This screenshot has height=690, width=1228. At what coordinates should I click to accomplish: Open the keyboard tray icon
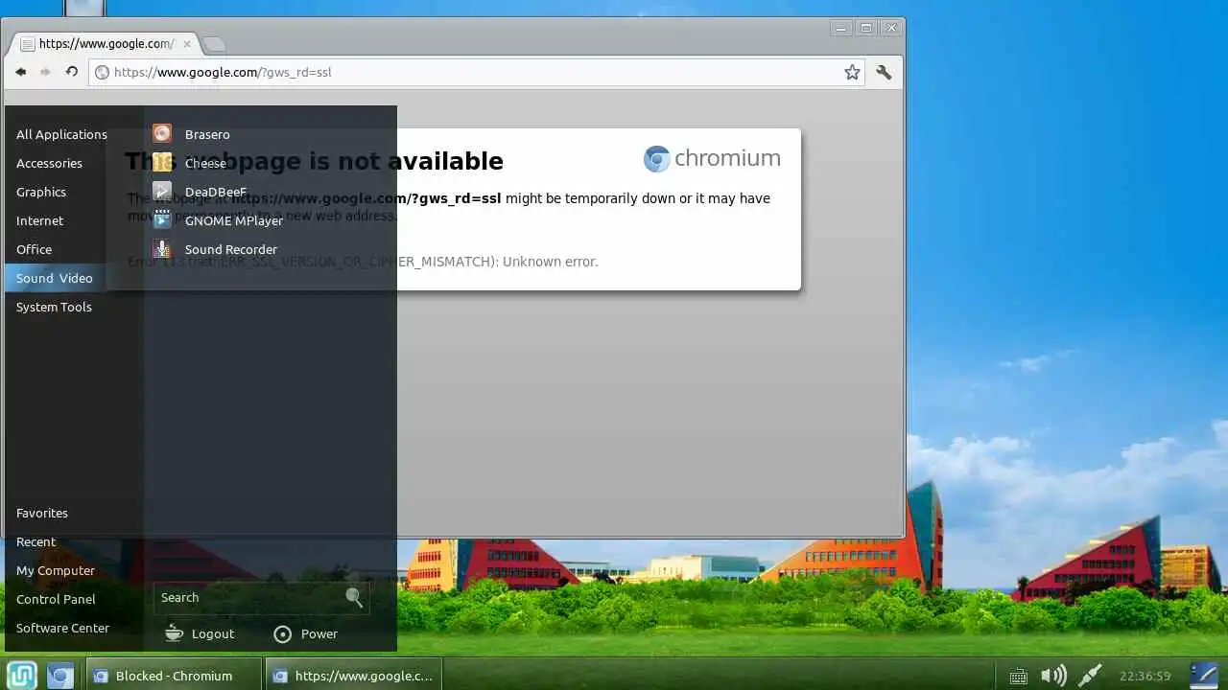coord(1018,676)
